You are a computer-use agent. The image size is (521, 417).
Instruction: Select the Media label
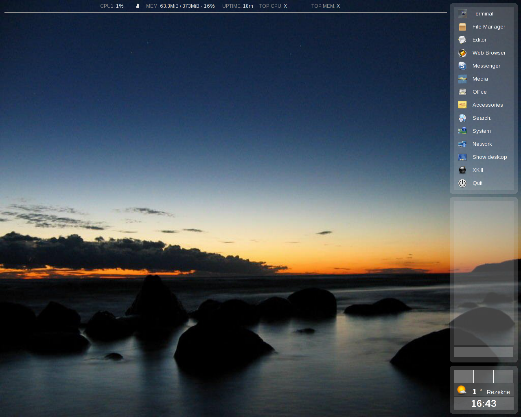coord(480,79)
